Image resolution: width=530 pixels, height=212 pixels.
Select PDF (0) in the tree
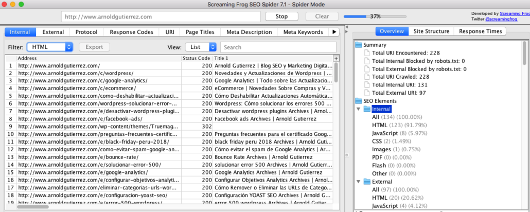pos(391,157)
